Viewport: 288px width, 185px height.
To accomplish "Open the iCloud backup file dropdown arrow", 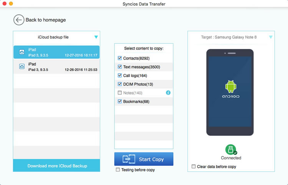I will [x=96, y=37].
